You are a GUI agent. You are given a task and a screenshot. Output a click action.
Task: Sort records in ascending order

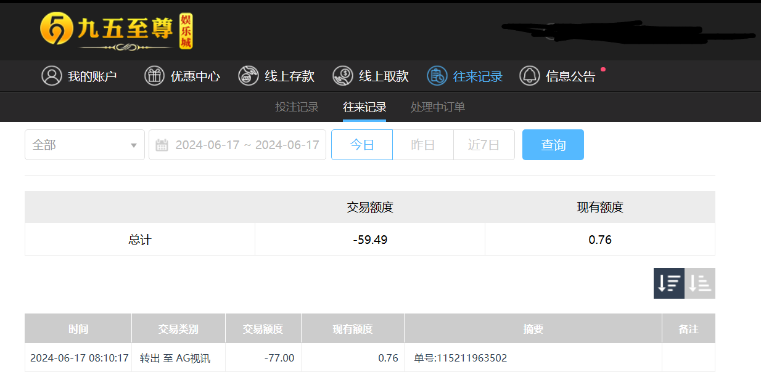pos(700,283)
